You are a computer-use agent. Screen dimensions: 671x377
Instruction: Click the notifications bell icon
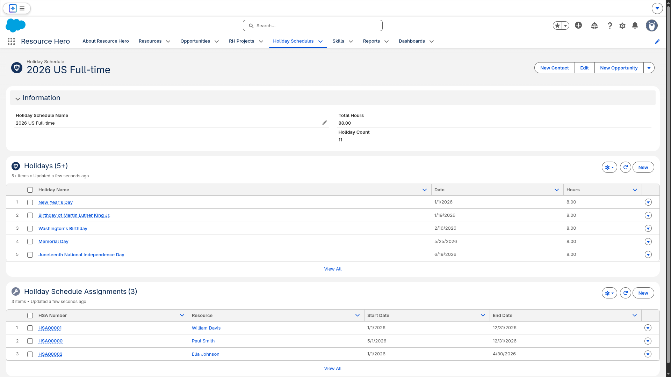pyautogui.click(x=635, y=25)
